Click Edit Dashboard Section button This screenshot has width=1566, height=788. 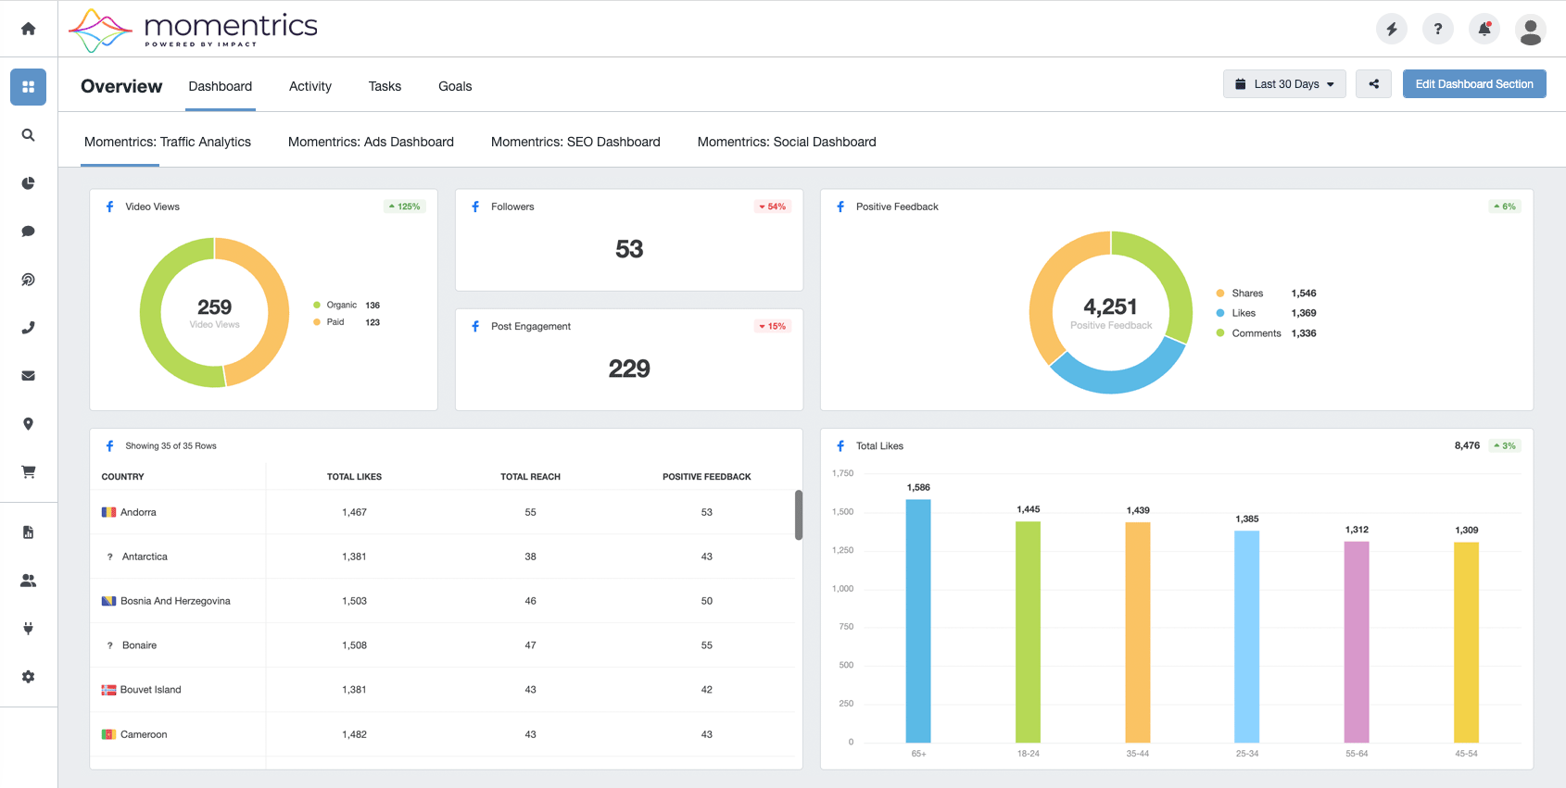tap(1474, 84)
